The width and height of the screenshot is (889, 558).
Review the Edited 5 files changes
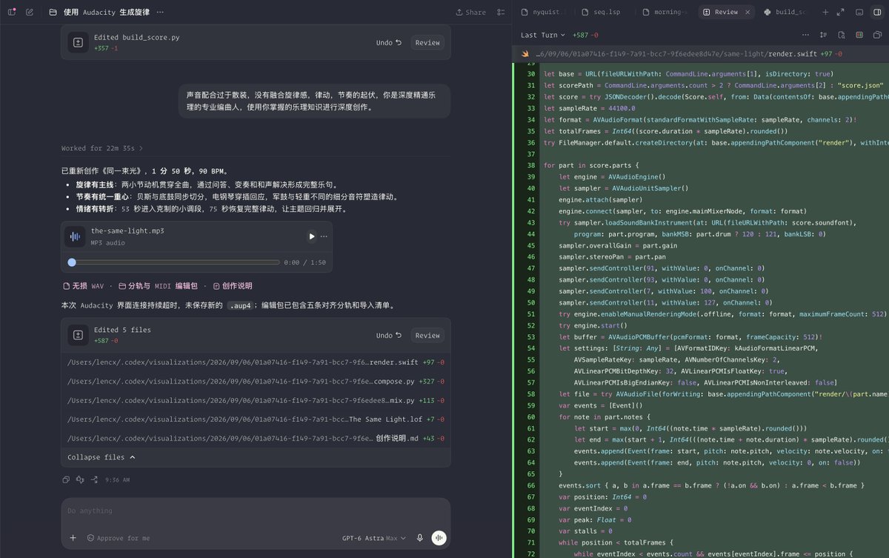pyautogui.click(x=427, y=335)
